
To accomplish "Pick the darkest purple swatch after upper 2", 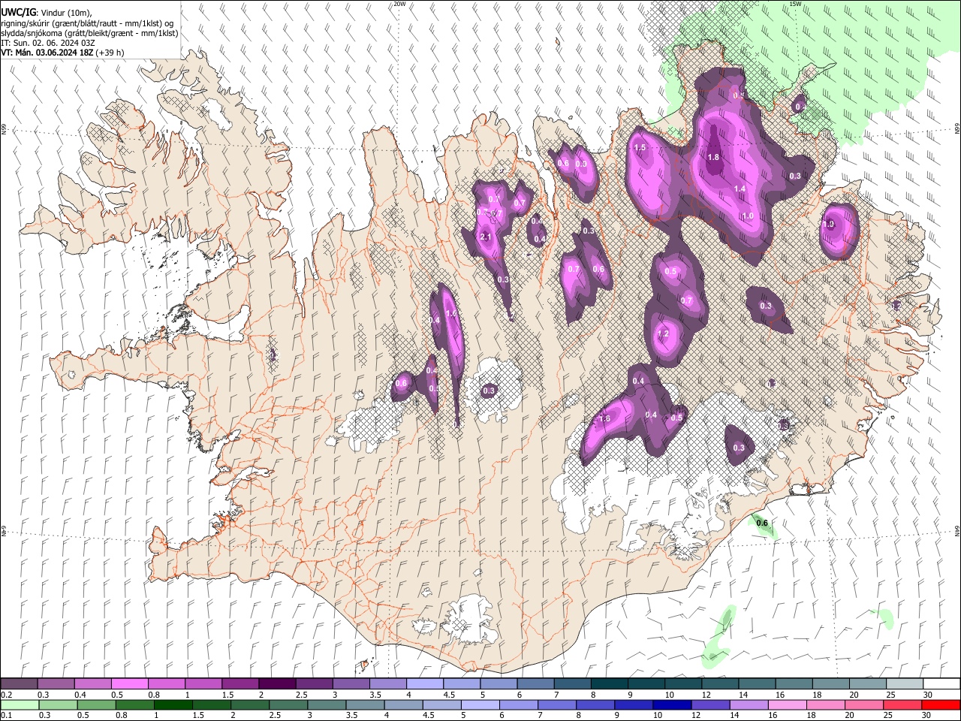I will coord(276,684).
